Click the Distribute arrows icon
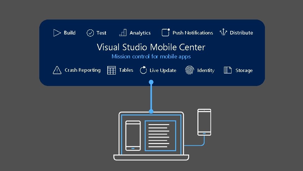This screenshot has width=303, height=171. pyautogui.click(x=223, y=32)
